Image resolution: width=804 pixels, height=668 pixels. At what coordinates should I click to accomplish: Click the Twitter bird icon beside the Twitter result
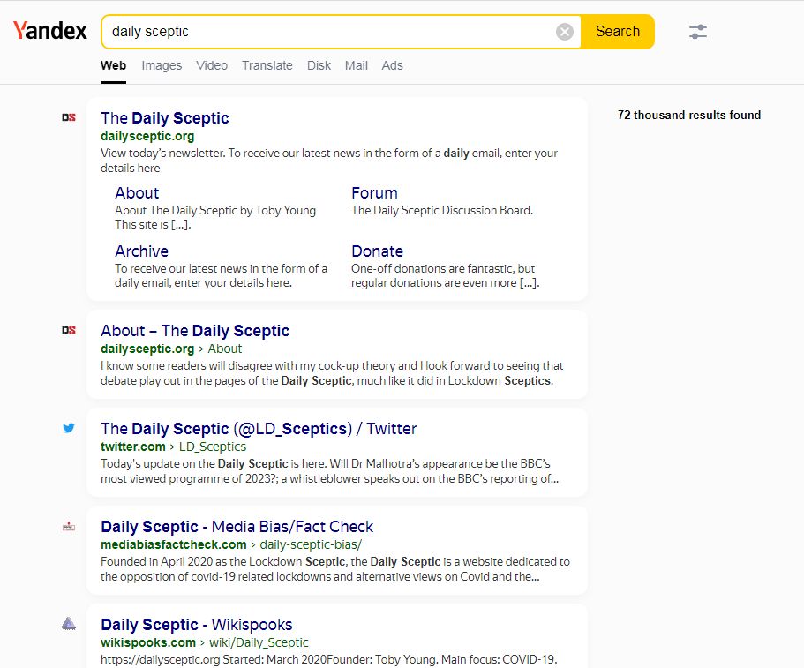pos(69,428)
